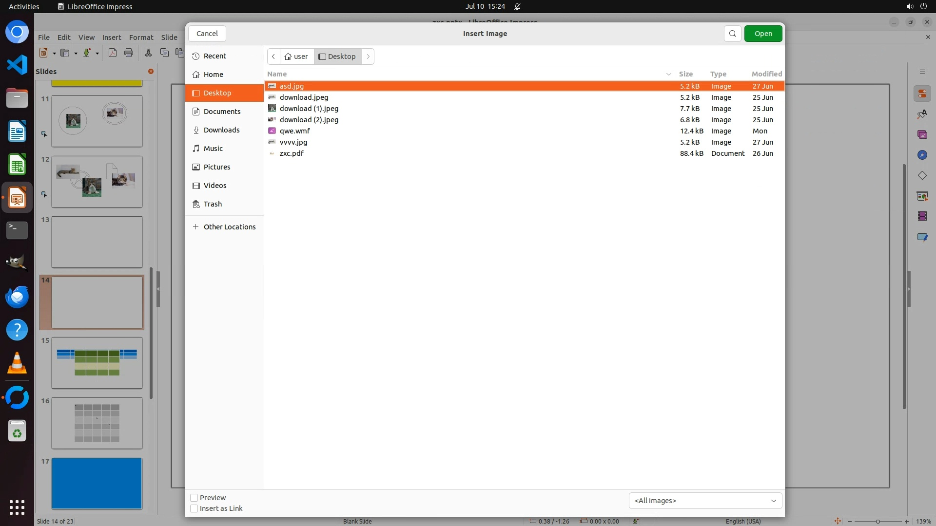This screenshot has width=936, height=526.
Task: Open the Save button dropdown arrow
Action: point(97,53)
